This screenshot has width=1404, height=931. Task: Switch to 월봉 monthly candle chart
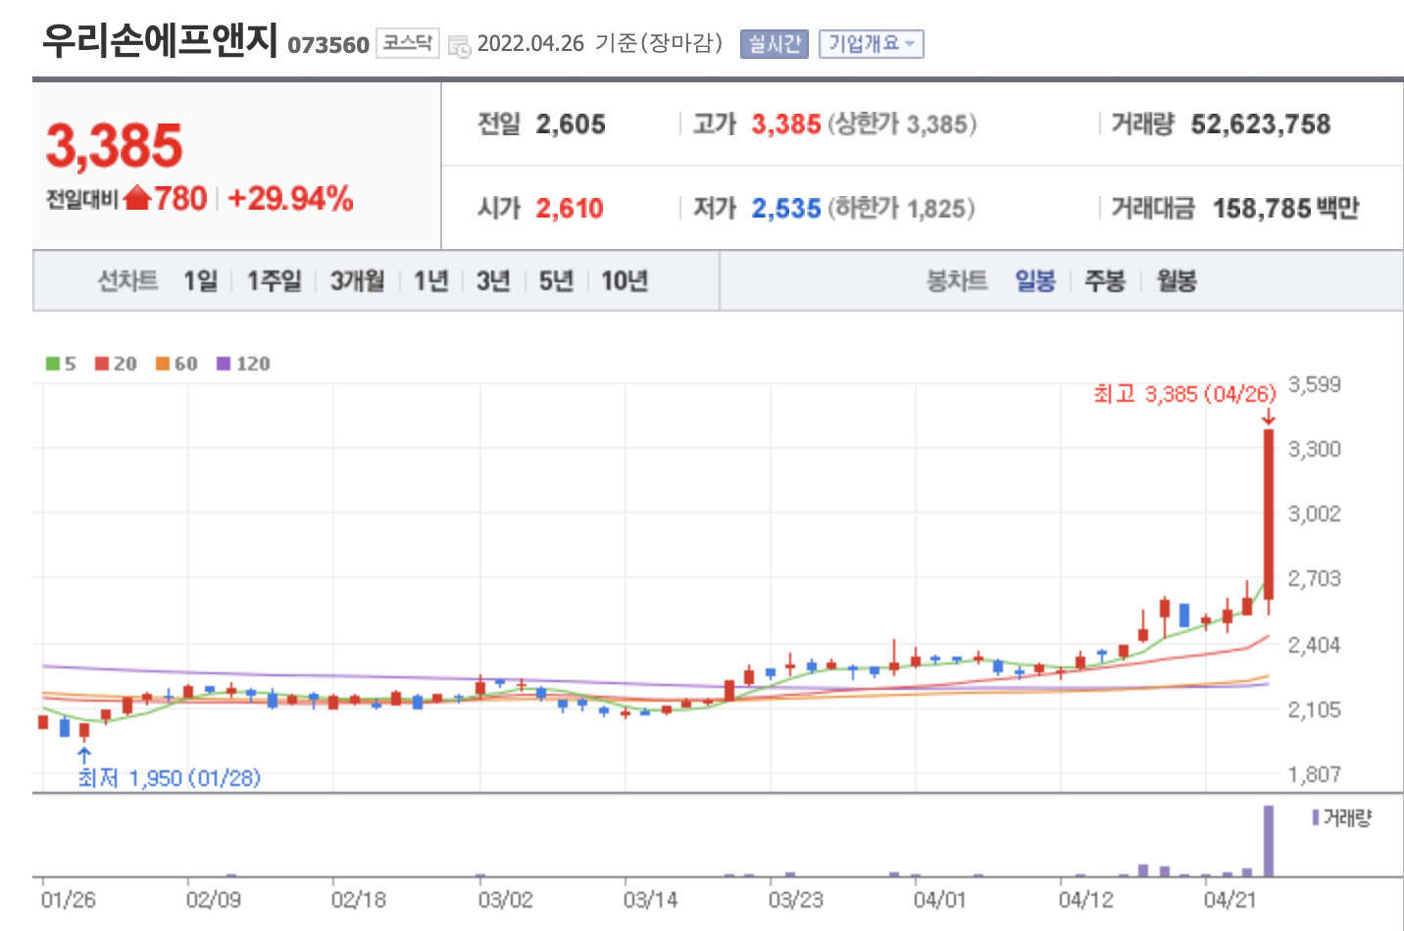coord(1177,281)
